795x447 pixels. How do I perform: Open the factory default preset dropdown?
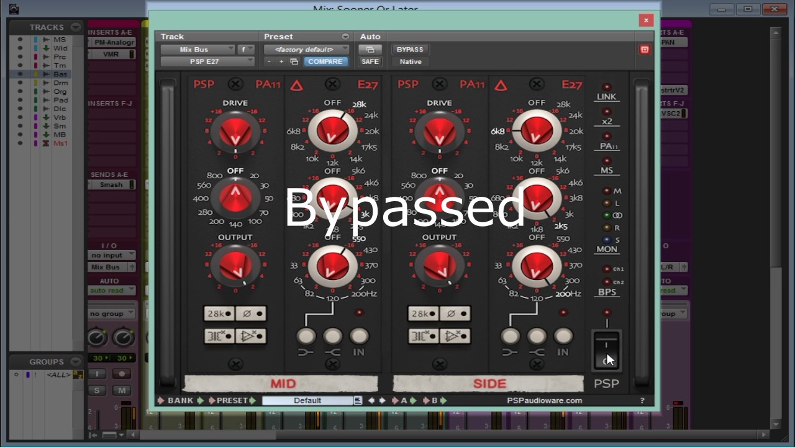pyautogui.click(x=307, y=50)
